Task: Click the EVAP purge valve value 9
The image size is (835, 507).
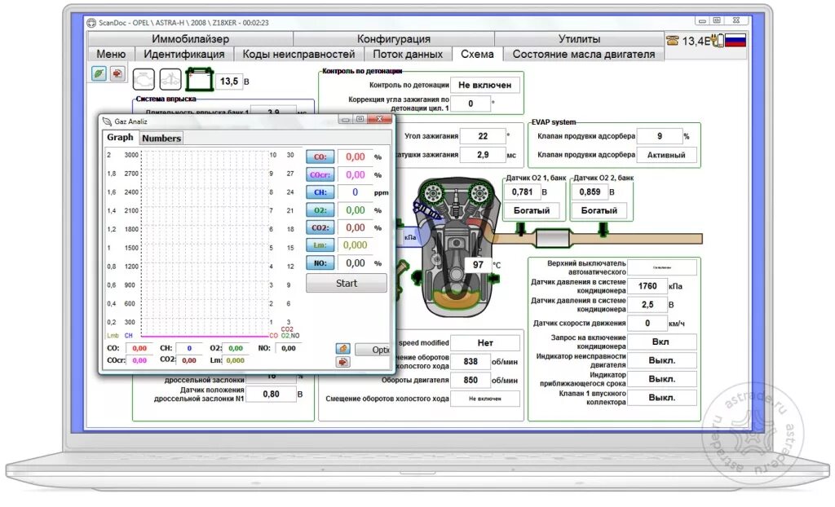Action: pyautogui.click(x=659, y=136)
